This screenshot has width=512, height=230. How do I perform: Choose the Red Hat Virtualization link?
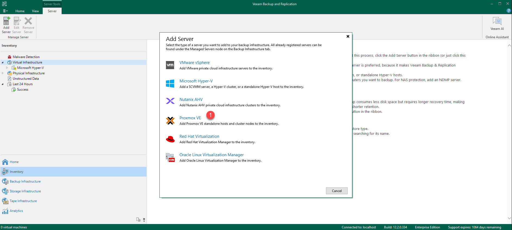199,136
